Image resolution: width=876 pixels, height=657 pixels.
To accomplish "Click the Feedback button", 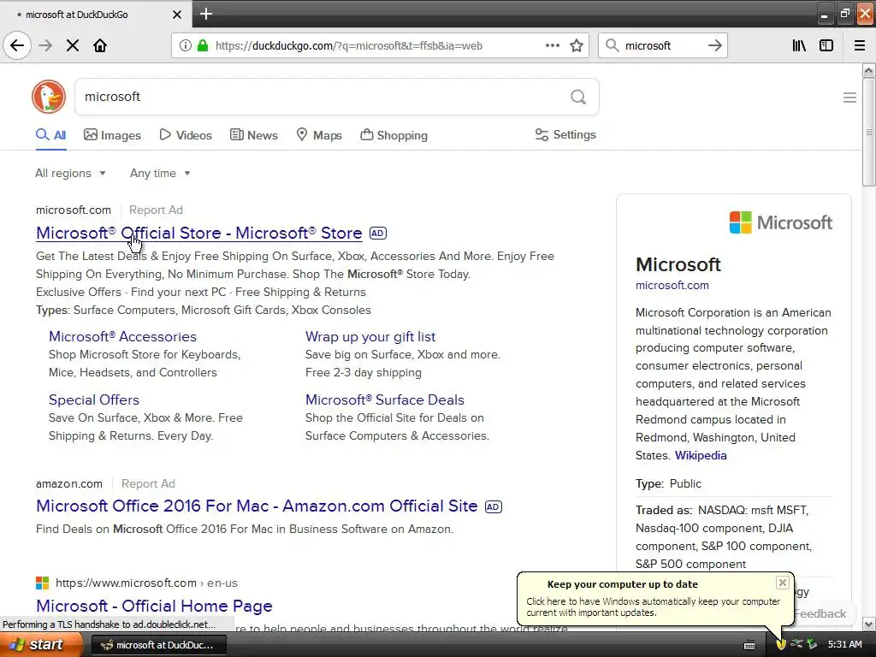I will 820,613.
